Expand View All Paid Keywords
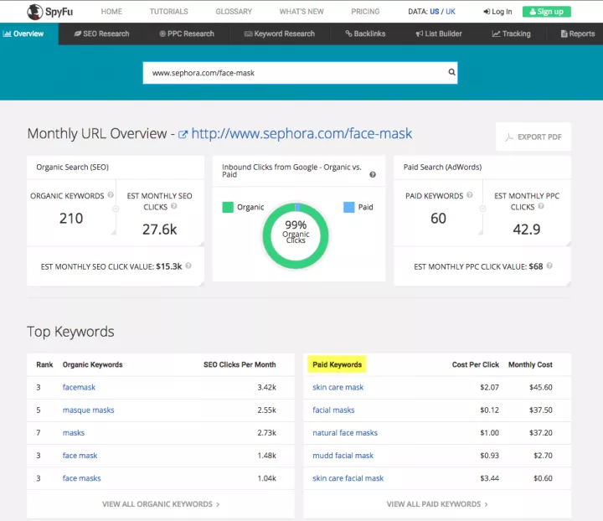This screenshot has width=603, height=521. [x=437, y=504]
